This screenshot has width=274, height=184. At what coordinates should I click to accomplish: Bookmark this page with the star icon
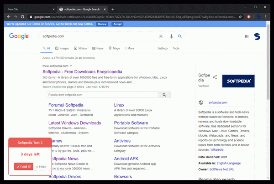pos(240,17)
